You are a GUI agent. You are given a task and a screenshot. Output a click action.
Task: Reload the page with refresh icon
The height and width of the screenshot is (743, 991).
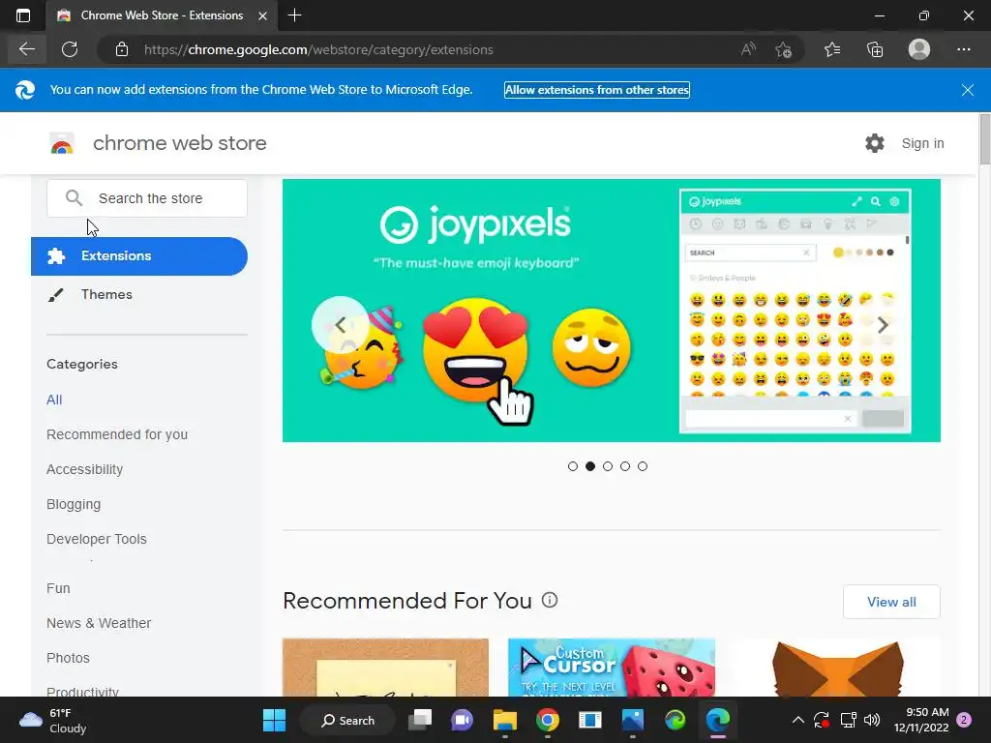click(x=70, y=49)
